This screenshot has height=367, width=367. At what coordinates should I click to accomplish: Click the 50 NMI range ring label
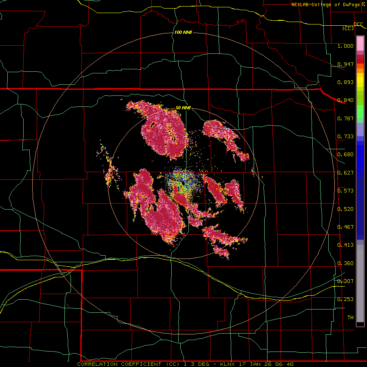point(183,108)
